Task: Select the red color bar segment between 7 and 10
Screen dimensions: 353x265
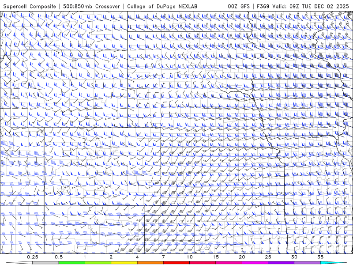Action: (x=176, y=263)
